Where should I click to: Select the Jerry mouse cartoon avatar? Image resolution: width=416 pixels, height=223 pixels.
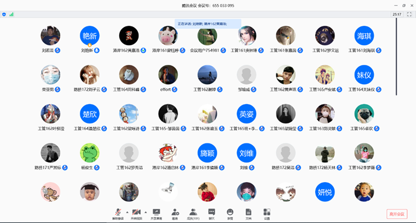tap(50, 192)
